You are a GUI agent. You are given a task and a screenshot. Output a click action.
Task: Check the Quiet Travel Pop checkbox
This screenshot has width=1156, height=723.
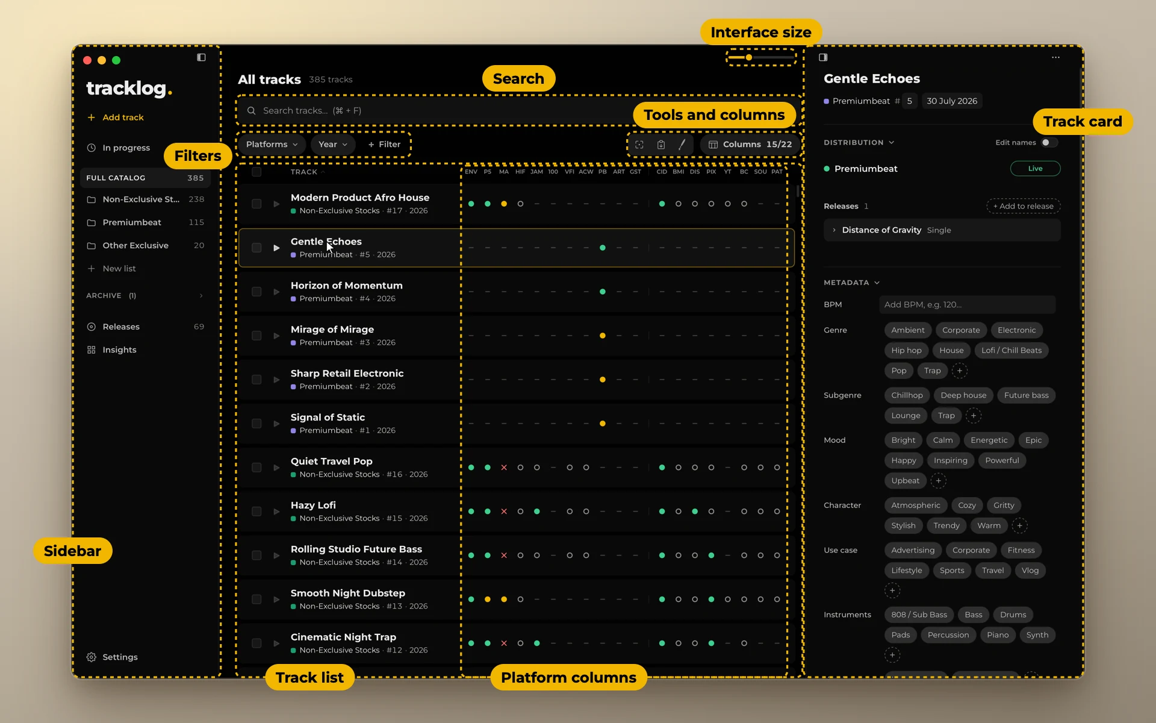pos(256,468)
